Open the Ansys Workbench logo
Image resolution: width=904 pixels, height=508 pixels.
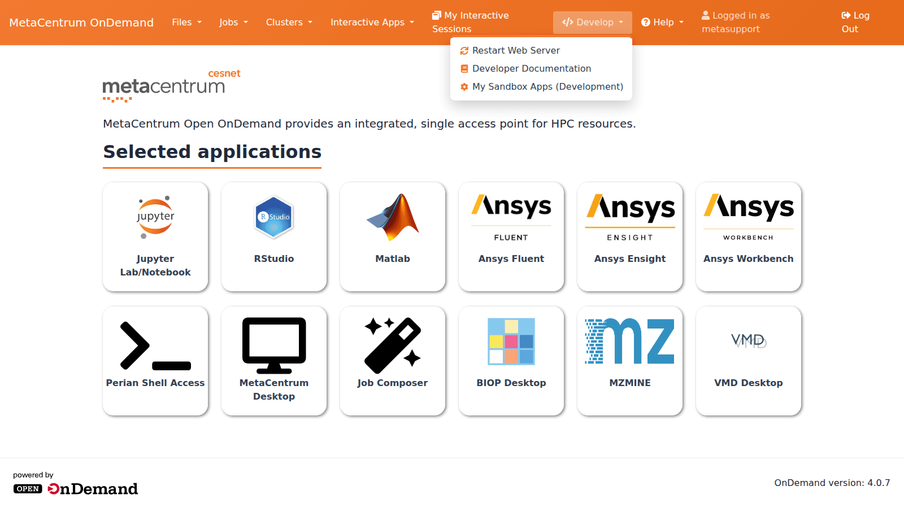[x=749, y=217]
